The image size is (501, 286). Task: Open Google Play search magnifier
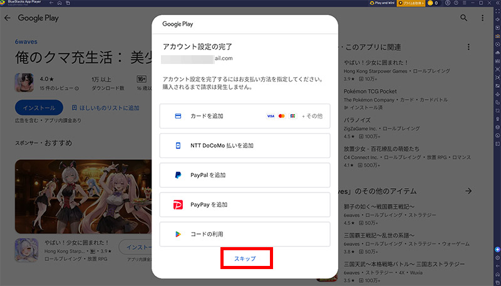click(463, 18)
